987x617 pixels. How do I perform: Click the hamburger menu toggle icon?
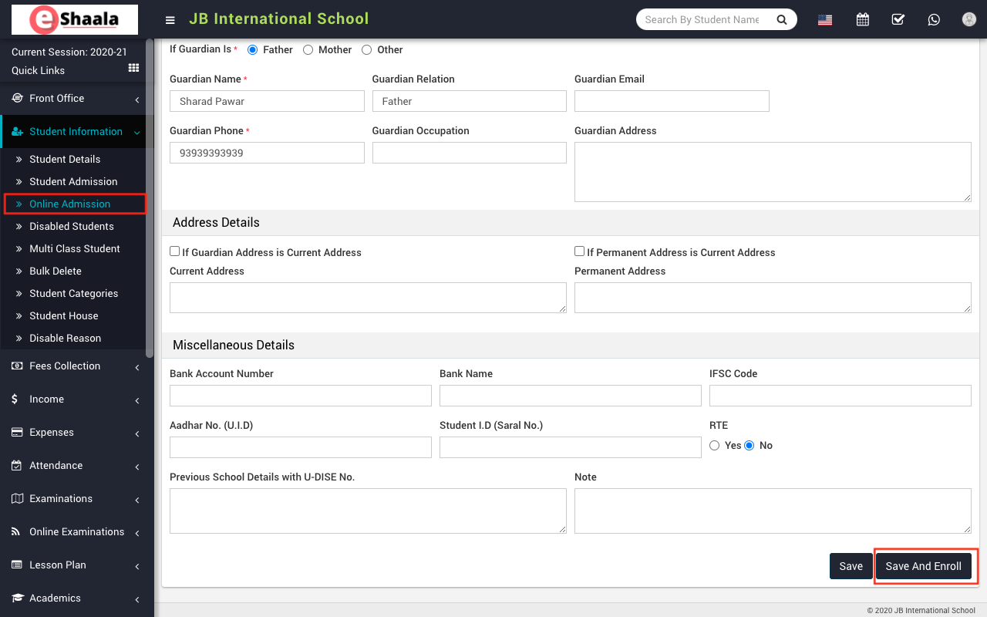pos(170,20)
